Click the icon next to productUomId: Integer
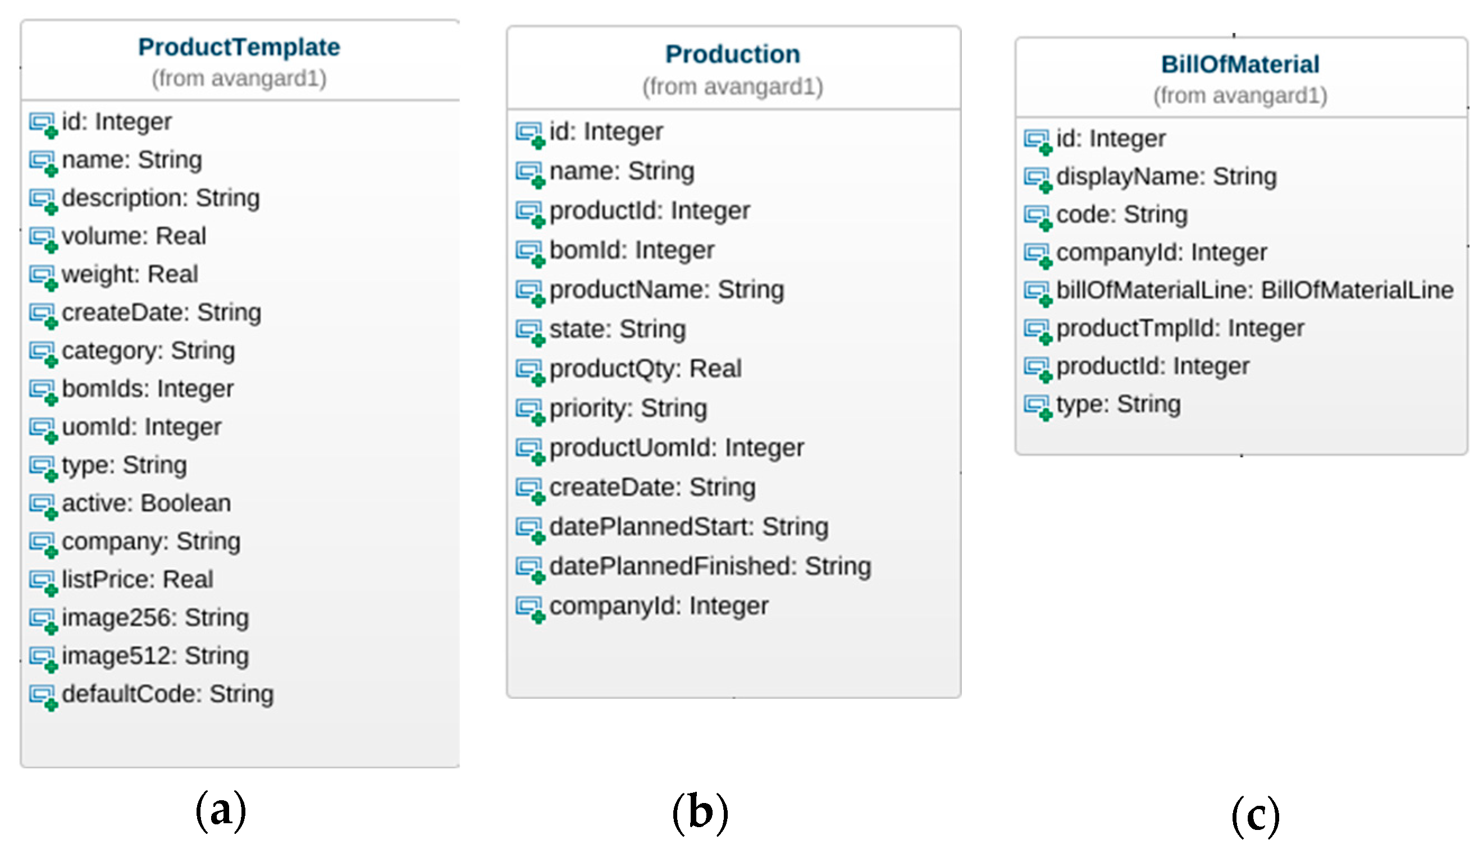This screenshot has height=858, width=1483. [530, 451]
